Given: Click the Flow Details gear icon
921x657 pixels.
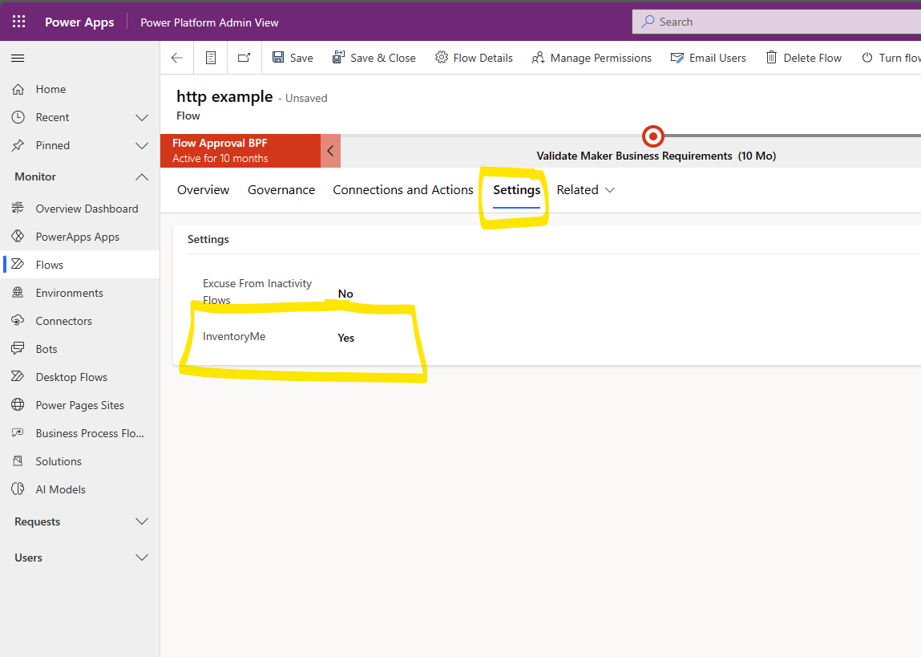Looking at the screenshot, I should [x=441, y=57].
